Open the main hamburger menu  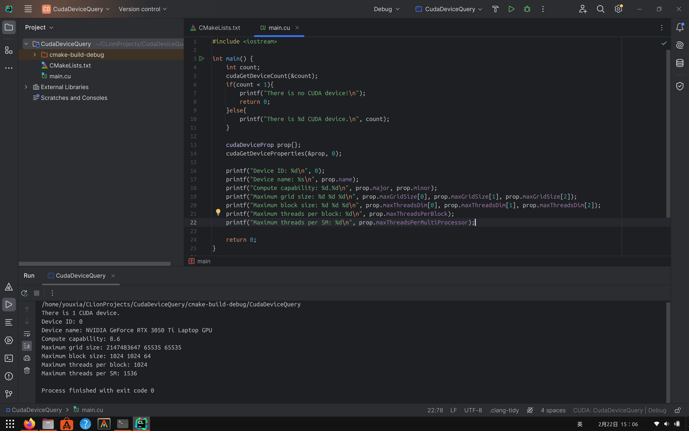coord(28,9)
